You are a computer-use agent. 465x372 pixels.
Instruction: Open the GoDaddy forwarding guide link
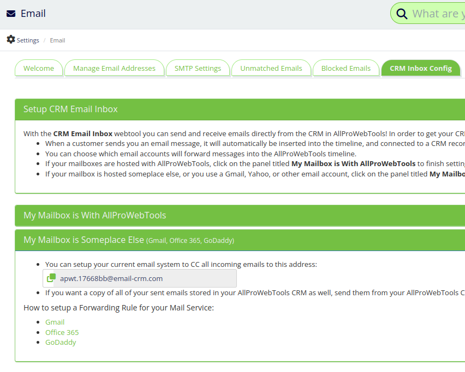(x=61, y=343)
